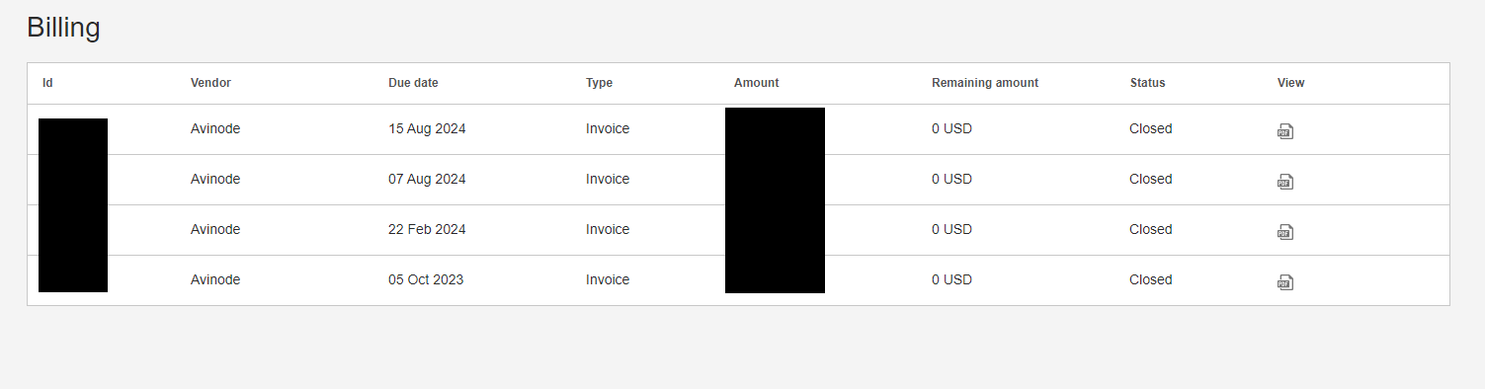Click the 22 Feb 2024 due date
Image resolution: width=1485 pixels, height=389 pixels.
427,230
